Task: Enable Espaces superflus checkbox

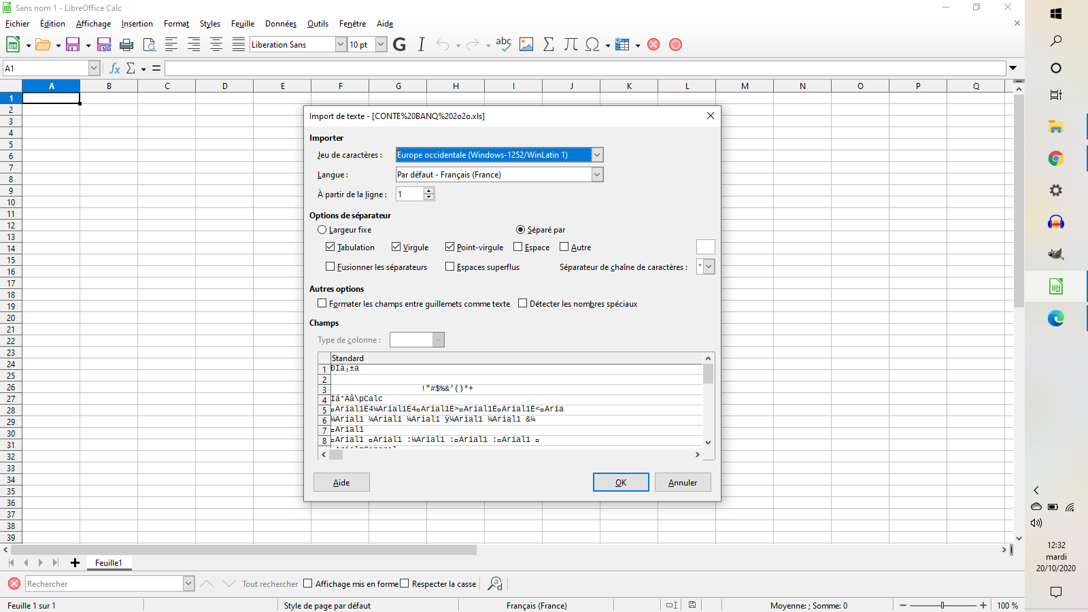Action: coord(450,267)
